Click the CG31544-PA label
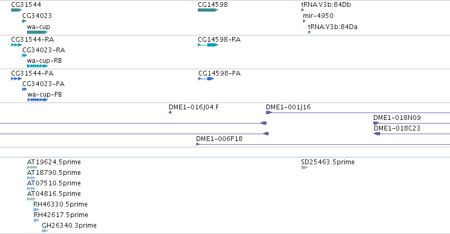 (x=32, y=73)
